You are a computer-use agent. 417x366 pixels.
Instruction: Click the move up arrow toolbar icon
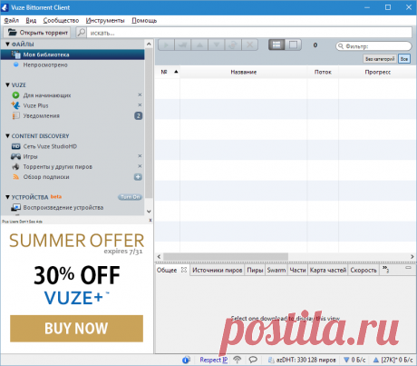(199, 45)
